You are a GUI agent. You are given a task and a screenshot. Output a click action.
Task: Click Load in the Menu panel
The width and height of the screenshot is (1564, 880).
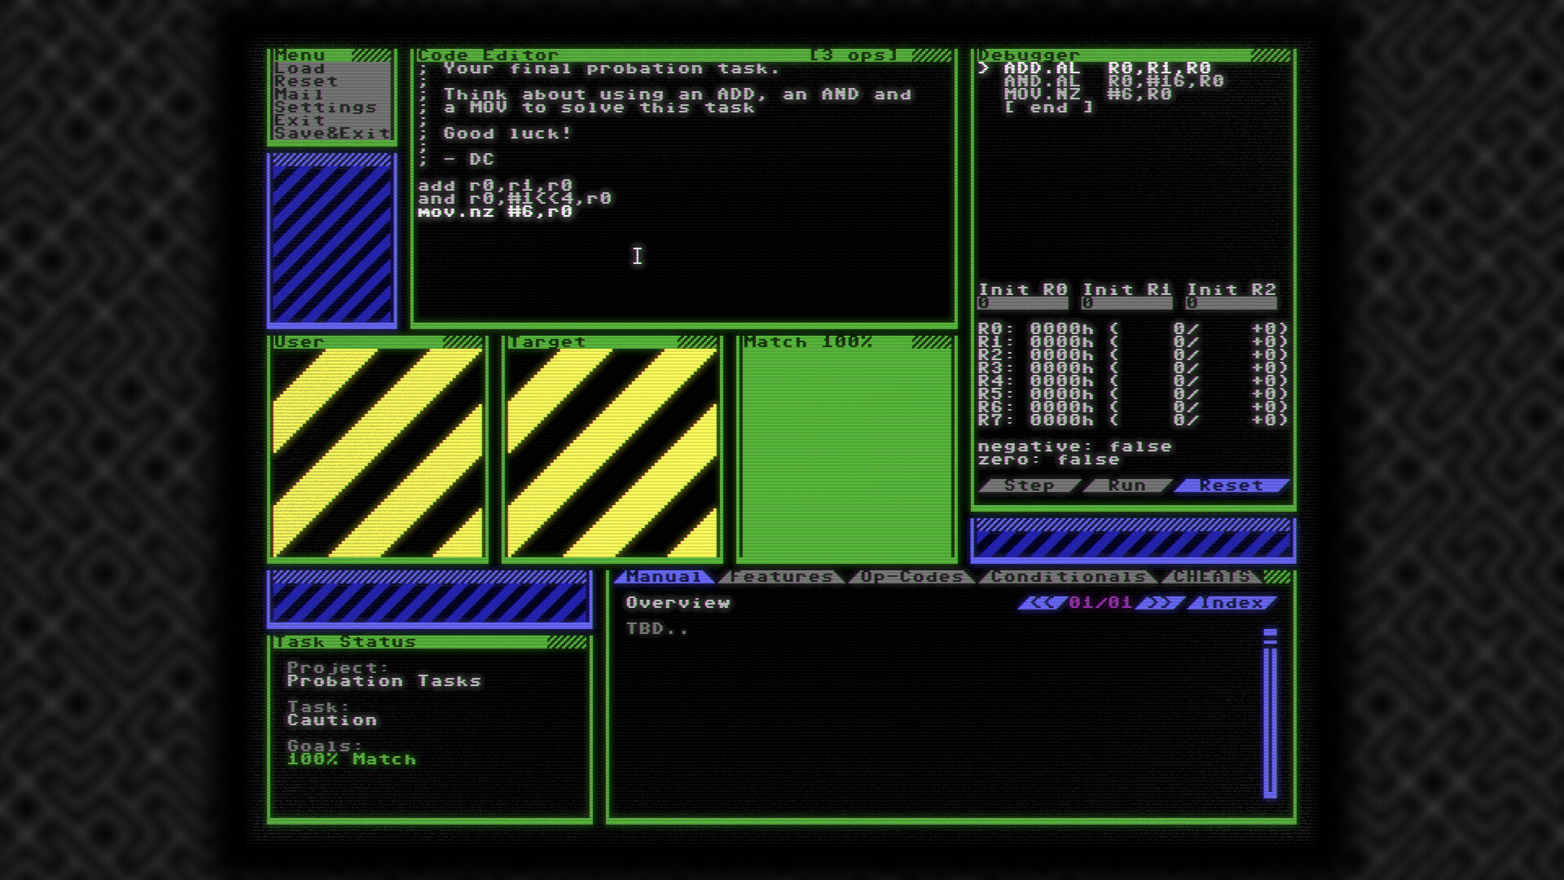[x=300, y=68]
